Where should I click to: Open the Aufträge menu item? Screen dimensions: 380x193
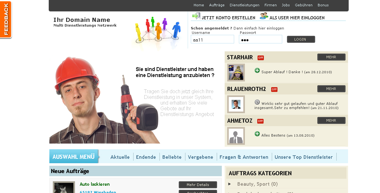coord(217,5)
